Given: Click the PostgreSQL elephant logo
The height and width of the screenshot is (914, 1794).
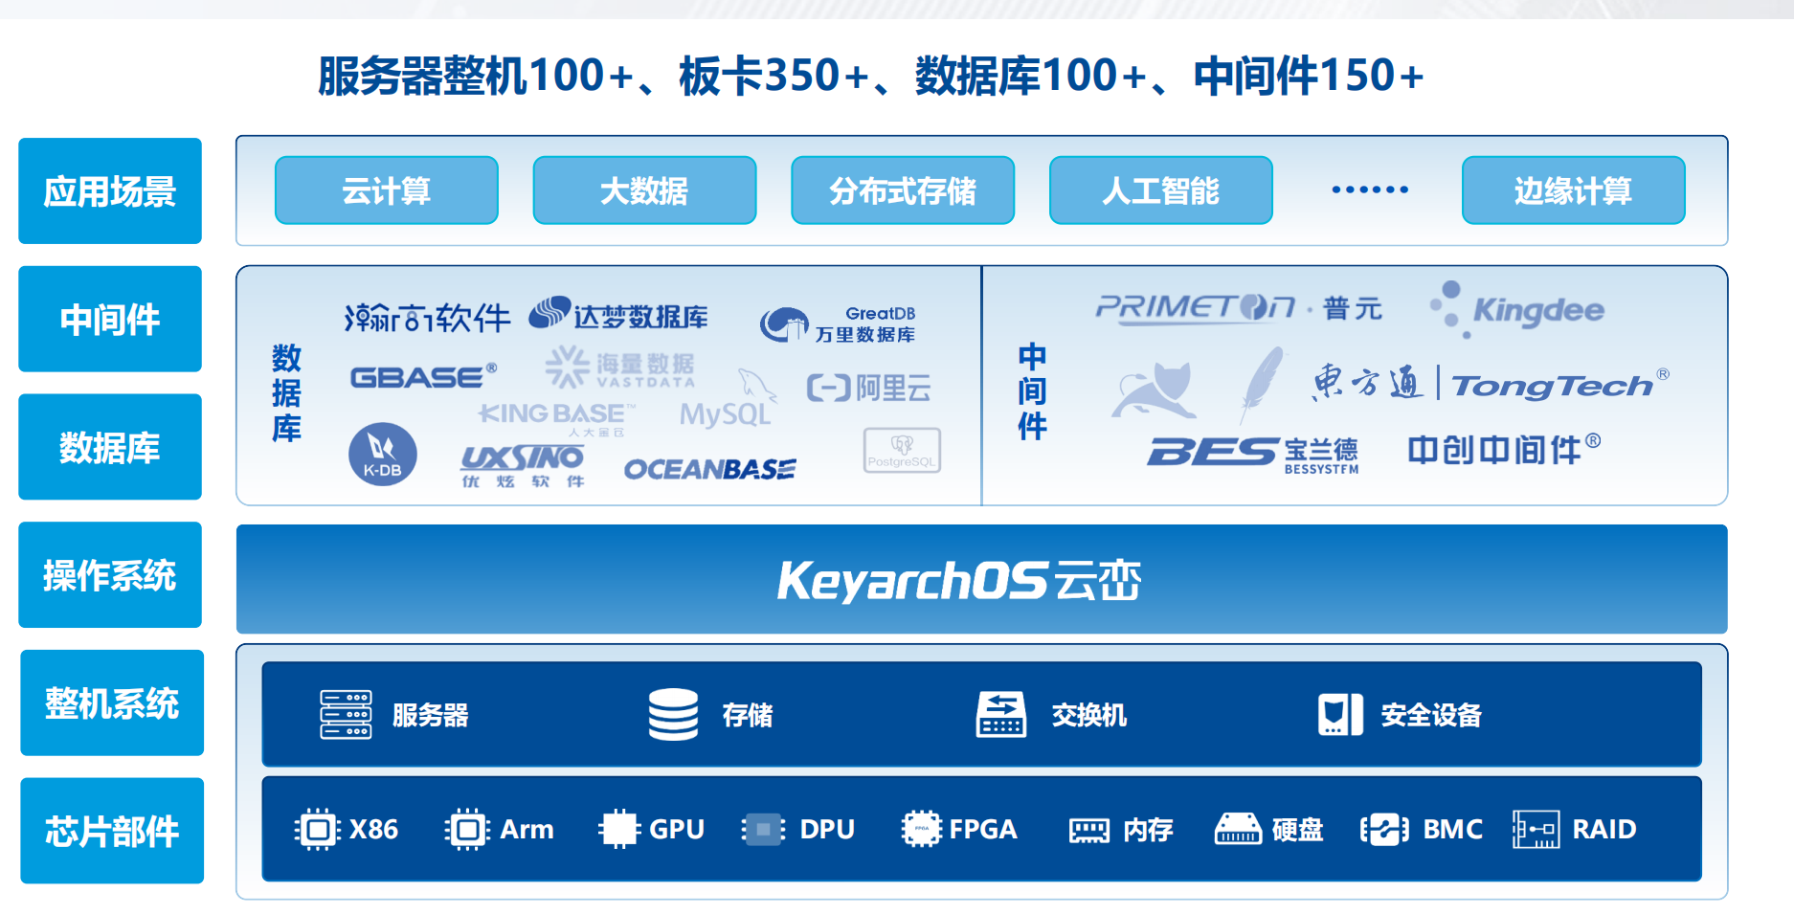Looking at the screenshot, I should tap(901, 450).
